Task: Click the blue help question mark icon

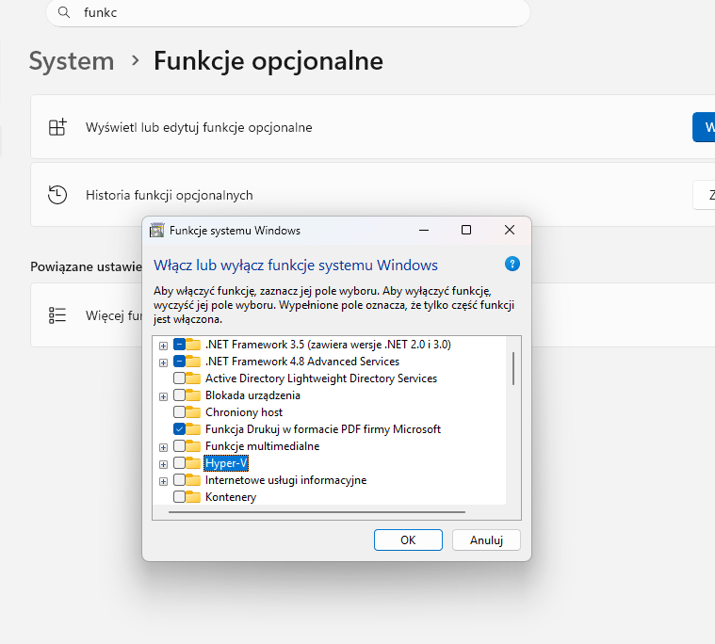Action: point(512,264)
